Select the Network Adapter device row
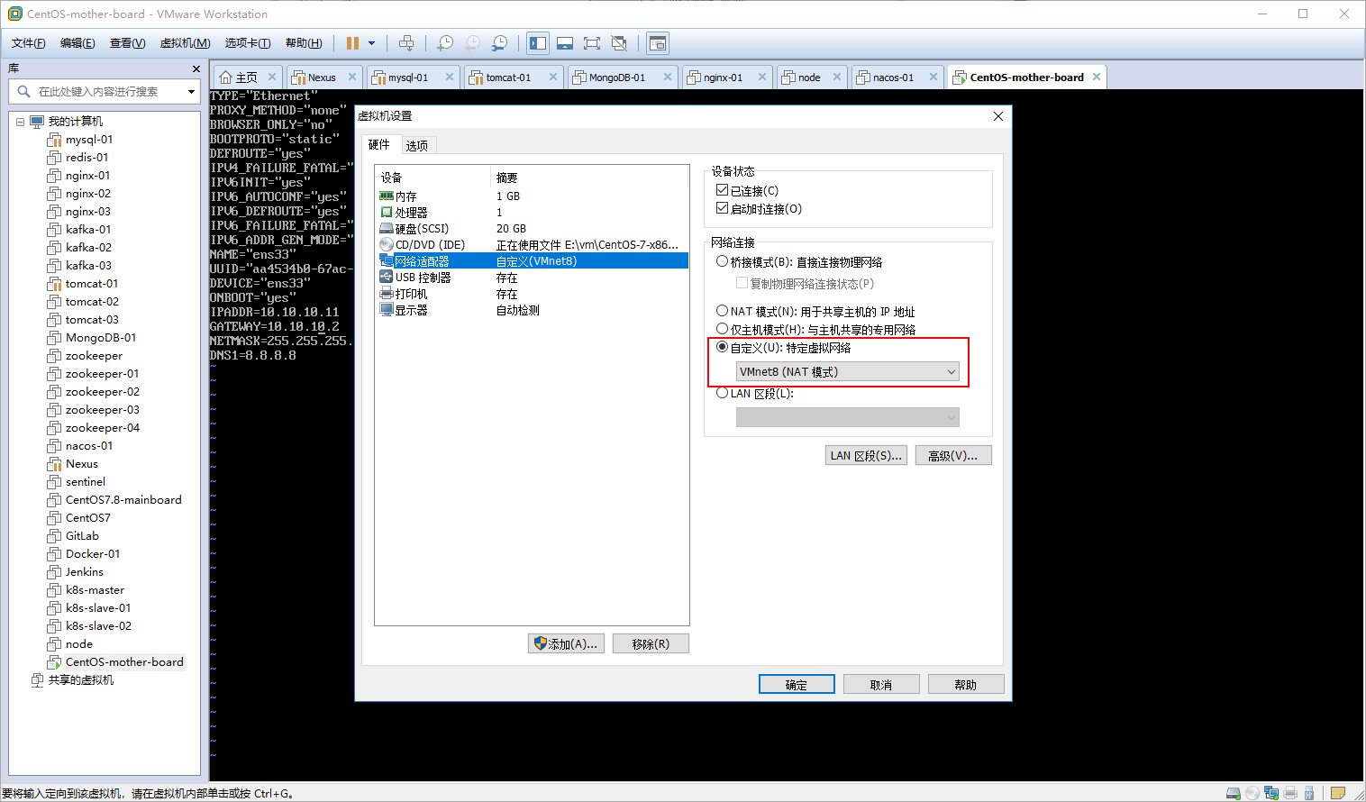The width and height of the screenshot is (1366, 802). (532, 260)
